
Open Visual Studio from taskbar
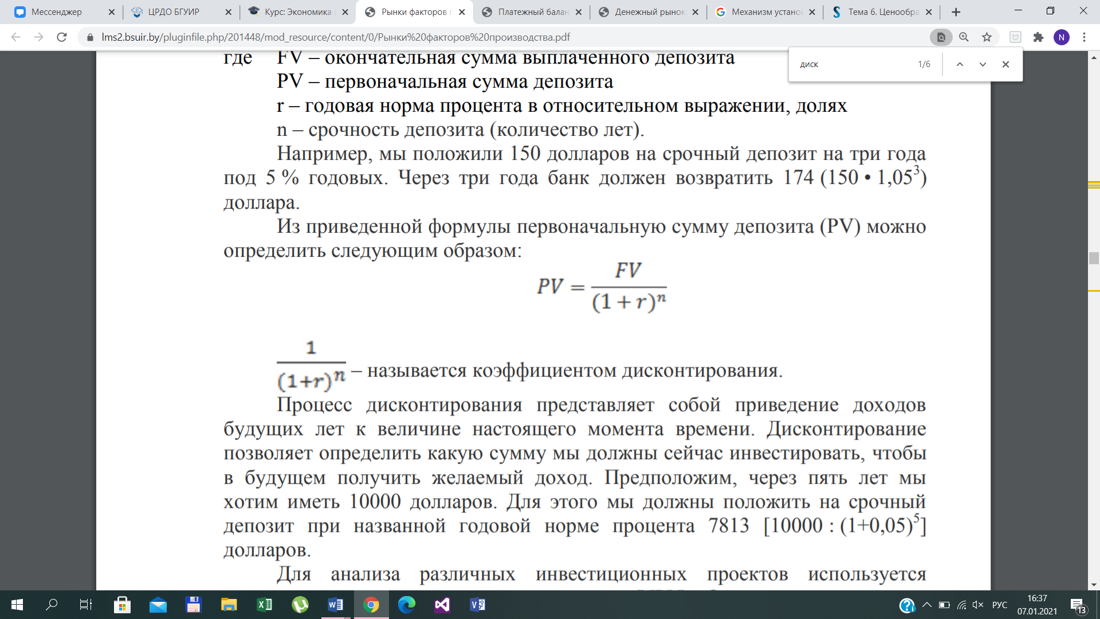pyautogui.click(x=442, y=605)
